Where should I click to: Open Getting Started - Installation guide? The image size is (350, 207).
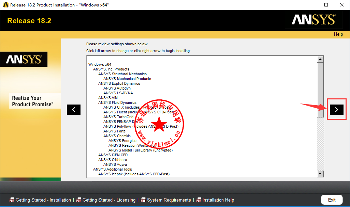[x=43, y=200]
